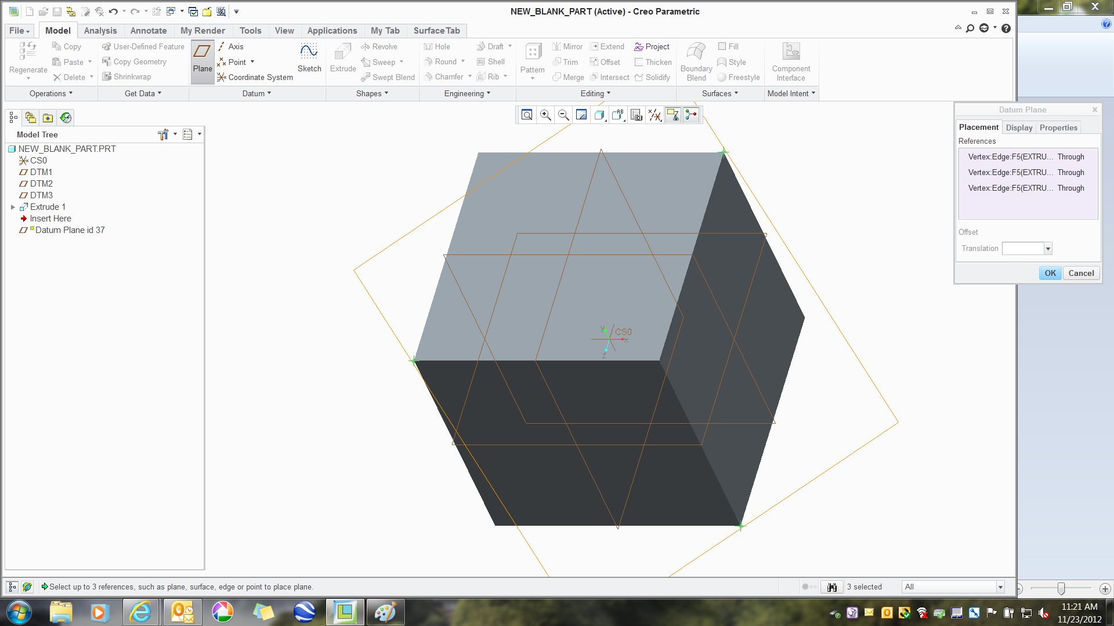Switch to the Analysis ribbon tab
1114x626 pixels.
[100, 31]
